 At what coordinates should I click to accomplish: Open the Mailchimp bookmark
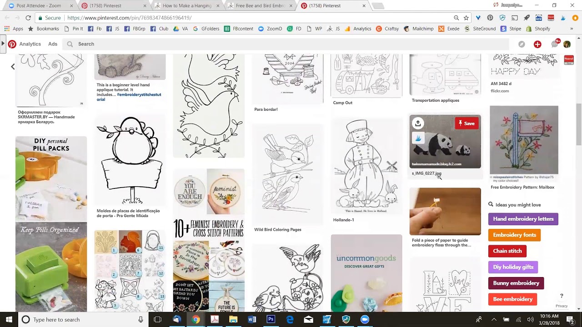tap(418, 29)
